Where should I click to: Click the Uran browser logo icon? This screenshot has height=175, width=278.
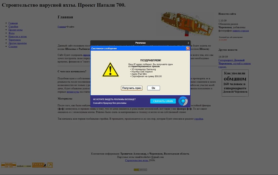point(183,101)
